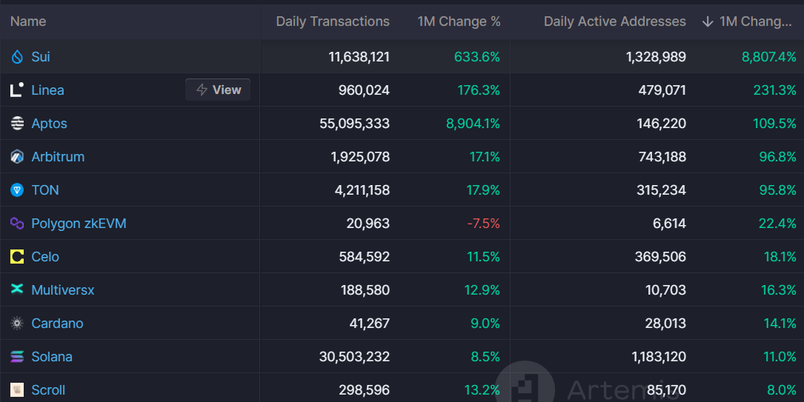Sort by the Name column header
This screenshot has height=402, width=804.
pos(28,21)
